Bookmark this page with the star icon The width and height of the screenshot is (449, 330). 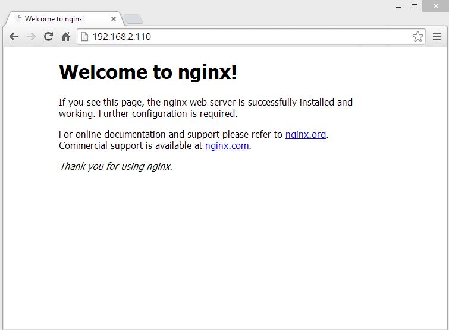[x=417, y=37]
